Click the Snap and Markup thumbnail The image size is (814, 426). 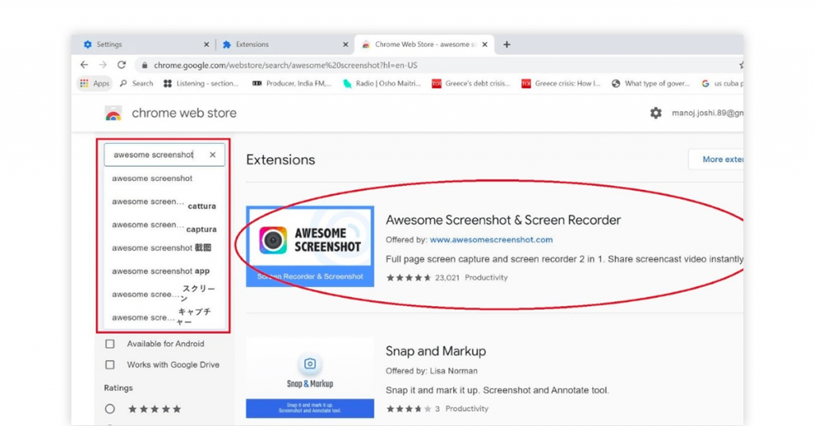310,378
